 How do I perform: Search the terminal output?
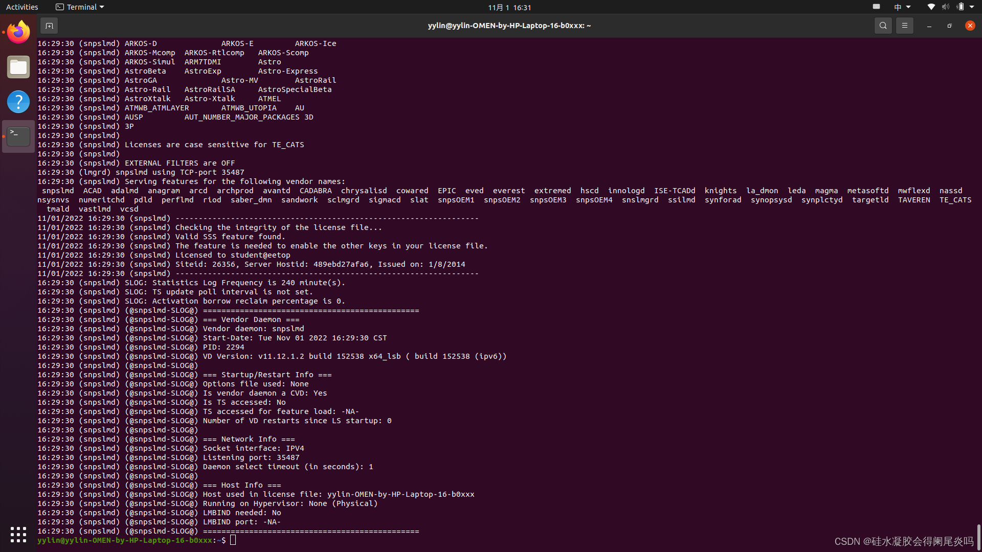pos(883,26)
